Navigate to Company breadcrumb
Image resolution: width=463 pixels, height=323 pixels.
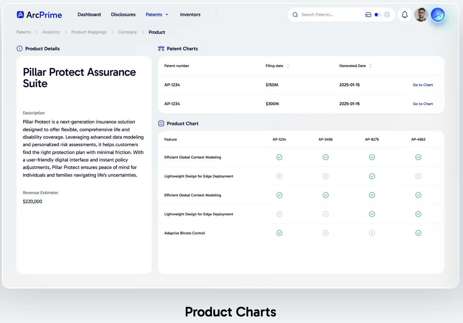(x=128, y=32)
